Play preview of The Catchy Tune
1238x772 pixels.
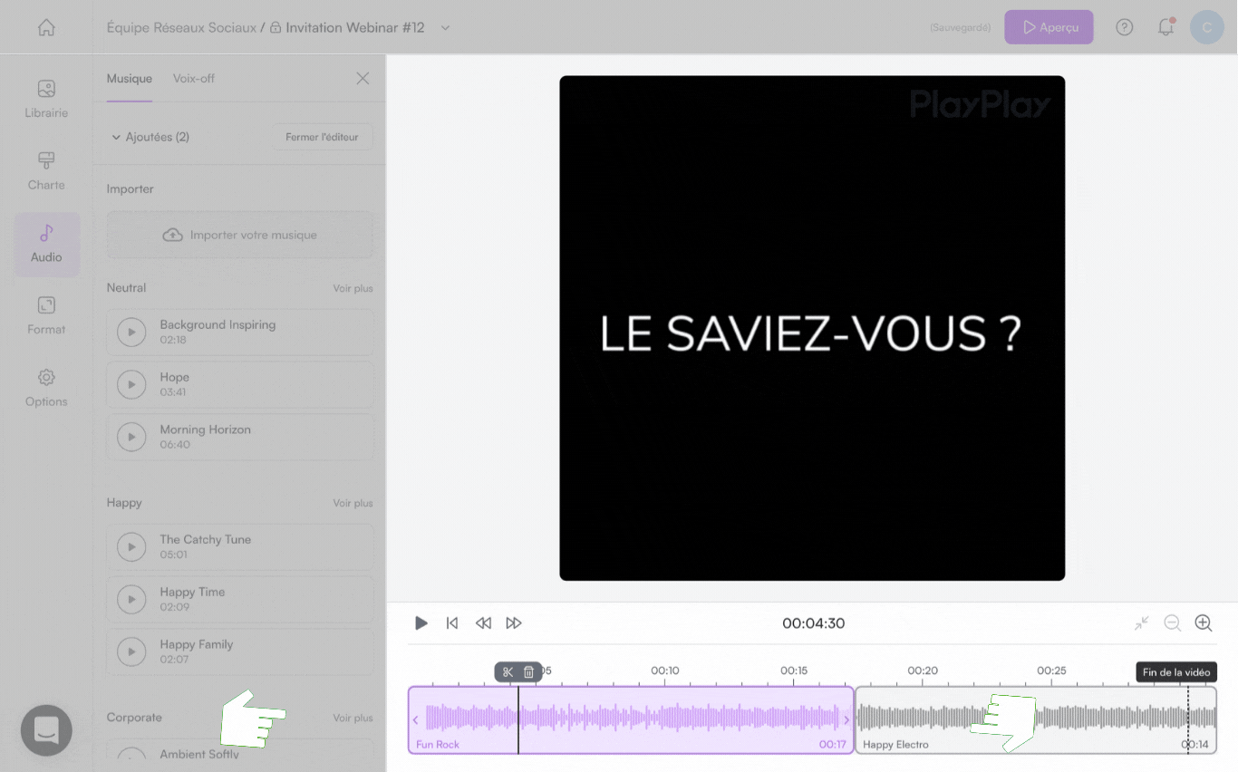pyautogui.click(x=131, y=547)
